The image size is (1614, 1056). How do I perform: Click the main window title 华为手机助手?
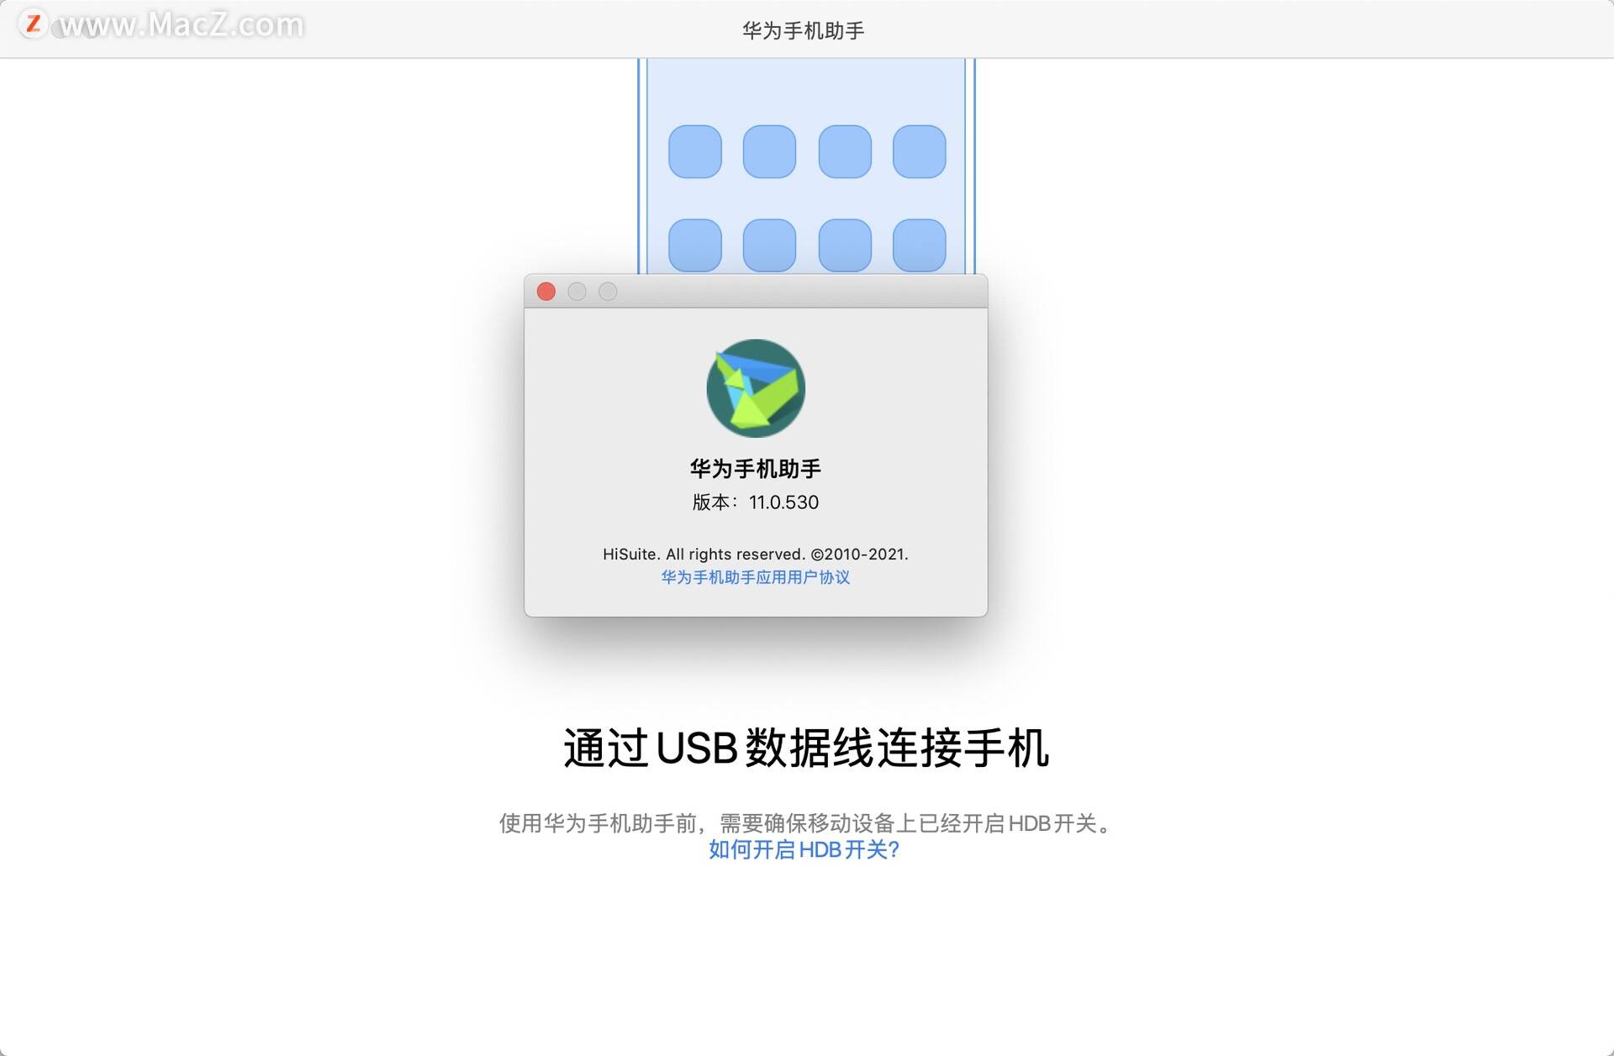804,30
